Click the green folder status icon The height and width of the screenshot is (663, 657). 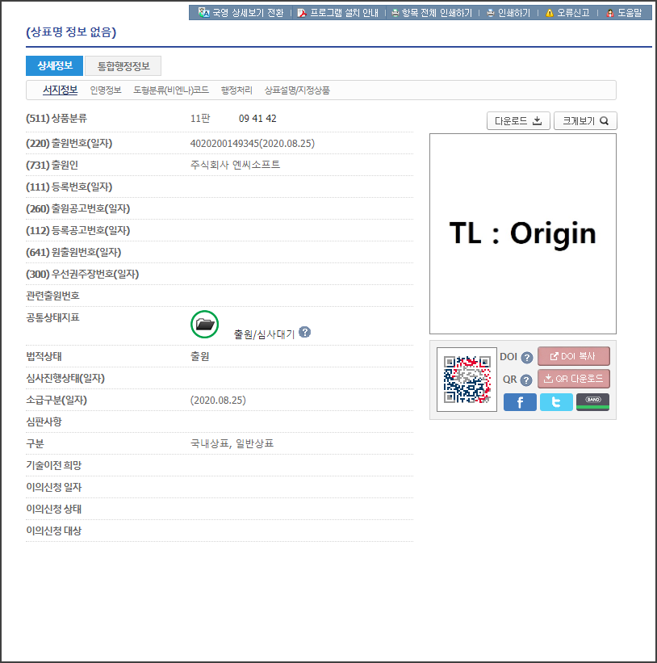[204, 325]
